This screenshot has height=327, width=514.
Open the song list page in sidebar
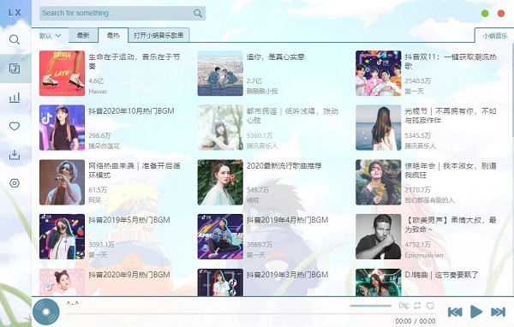[x=15, y=68]
